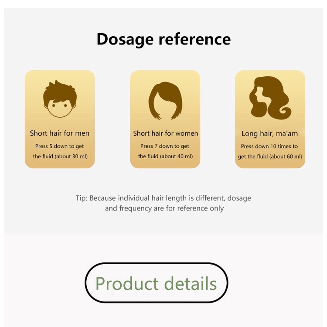This screenshot has width=327, height=327.
Task: Select the Short hair for men card
Action: [x=60, y=119]
